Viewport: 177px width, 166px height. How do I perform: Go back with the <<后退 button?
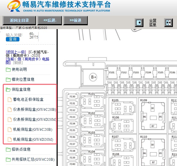coord(50,21)
